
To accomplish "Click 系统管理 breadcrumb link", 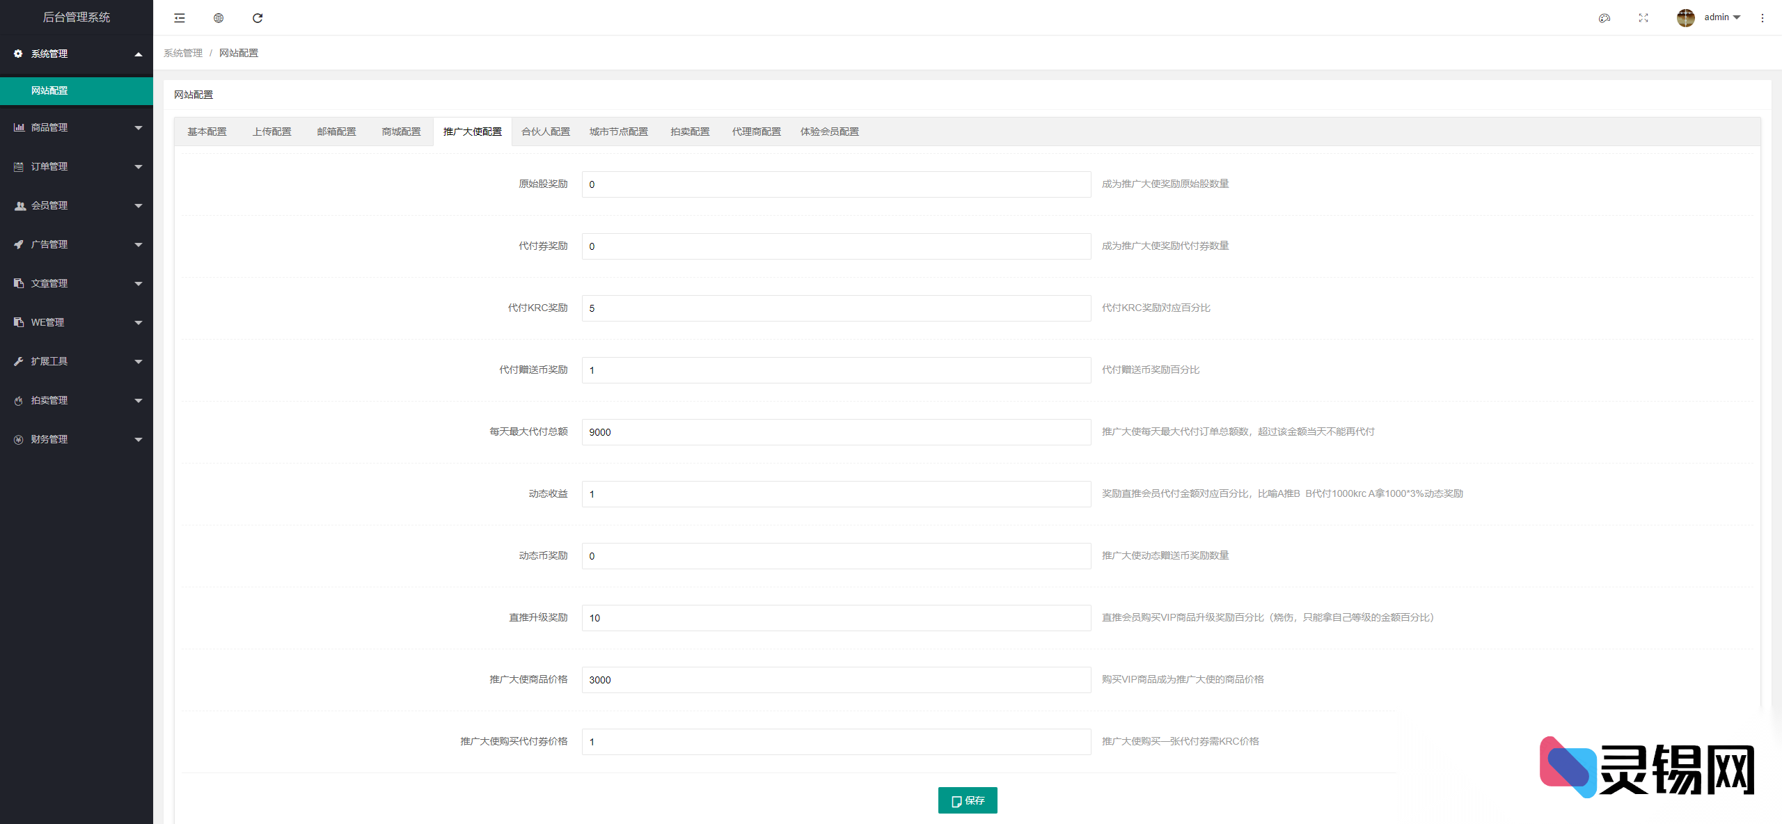I will point(183,53).
